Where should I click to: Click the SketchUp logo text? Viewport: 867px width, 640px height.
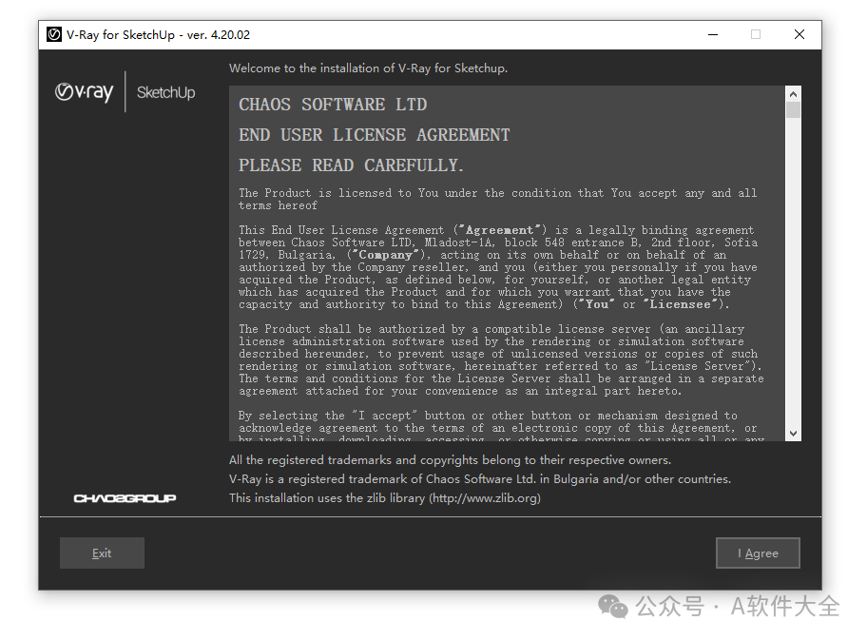165,92
